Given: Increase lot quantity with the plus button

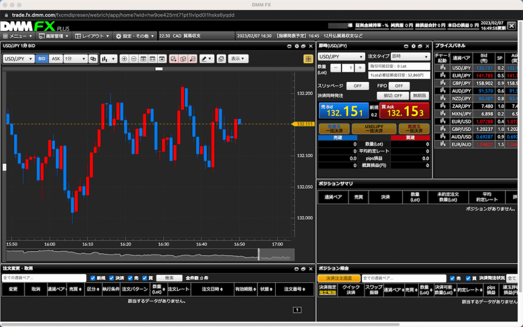Looking at the screenshot, I should click(x=360, y=68).
